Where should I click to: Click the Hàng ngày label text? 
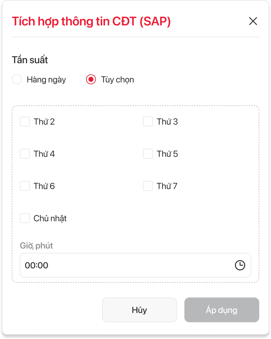46,80
